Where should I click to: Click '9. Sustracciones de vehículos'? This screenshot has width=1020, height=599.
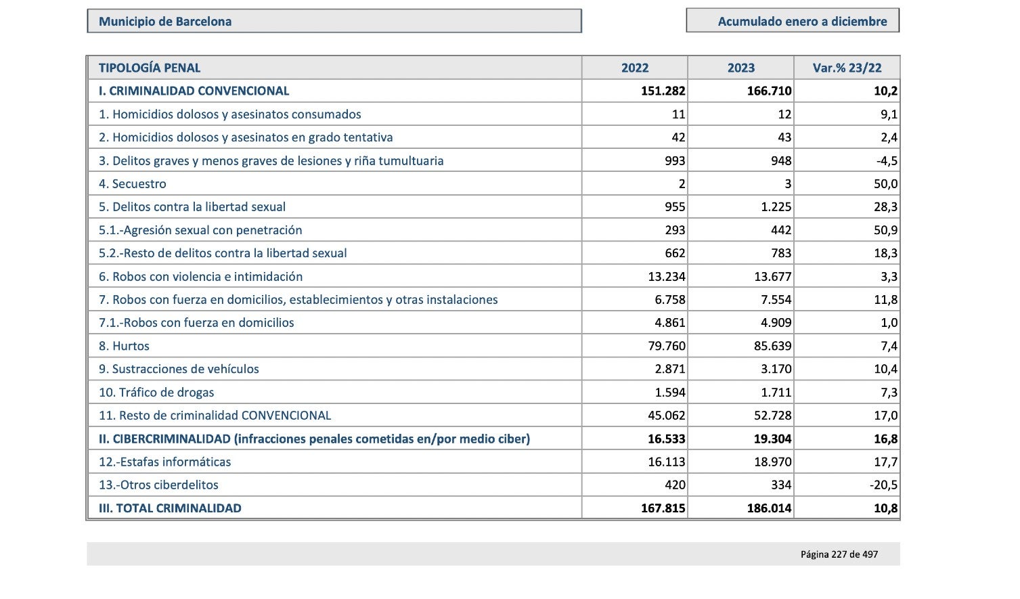pos(179,369)
